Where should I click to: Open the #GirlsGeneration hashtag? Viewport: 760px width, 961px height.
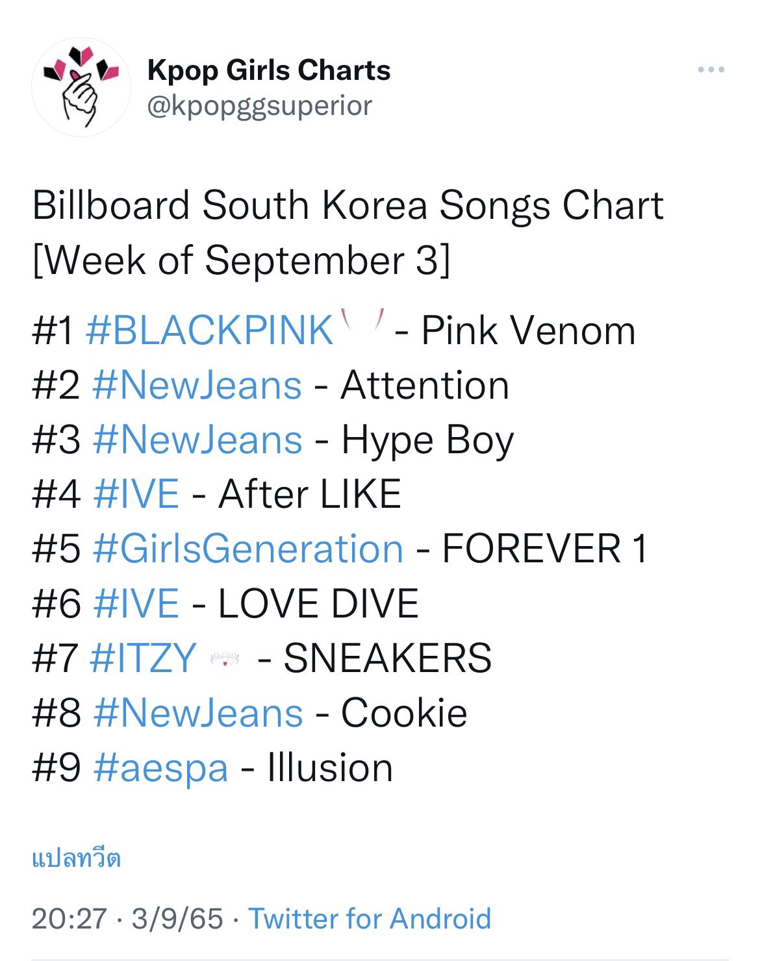click(x=248, y=549)
